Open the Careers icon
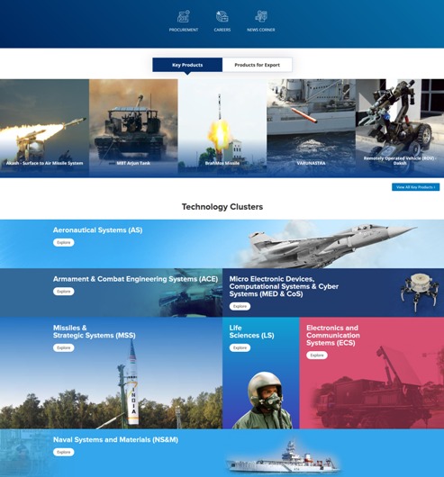Screen dimensions: 444x477 tap(222, 16)
